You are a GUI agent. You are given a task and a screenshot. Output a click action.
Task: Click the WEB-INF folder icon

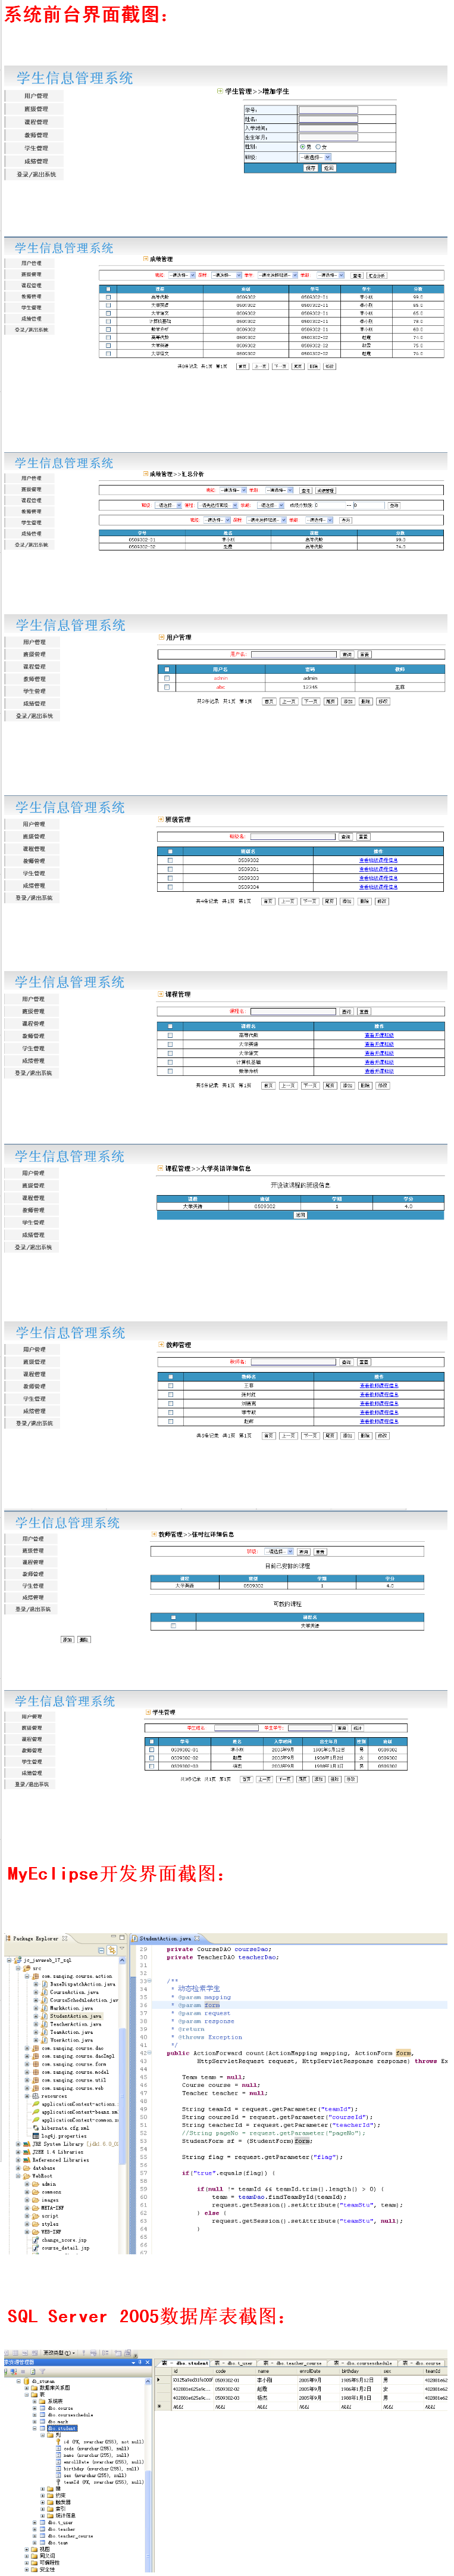tap(36, 2232)
